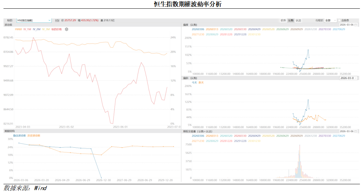Click calendar icon in the options volume panel

coord(356,131)
